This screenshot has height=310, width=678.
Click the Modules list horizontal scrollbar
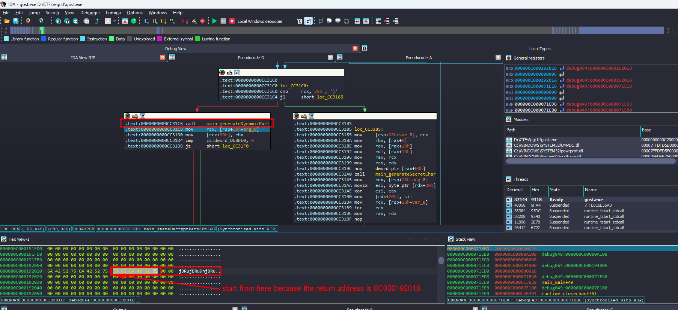click(590, 161)
